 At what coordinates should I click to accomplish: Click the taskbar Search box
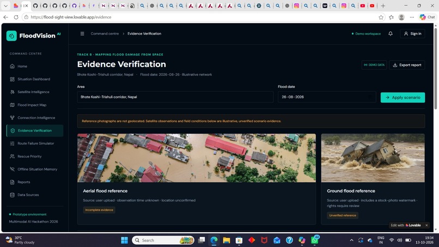[163, 240]
